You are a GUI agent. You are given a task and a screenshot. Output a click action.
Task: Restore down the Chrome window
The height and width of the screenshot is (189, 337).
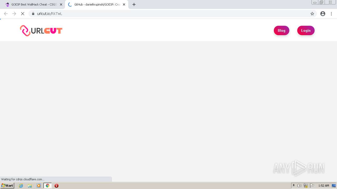[321, 2]
